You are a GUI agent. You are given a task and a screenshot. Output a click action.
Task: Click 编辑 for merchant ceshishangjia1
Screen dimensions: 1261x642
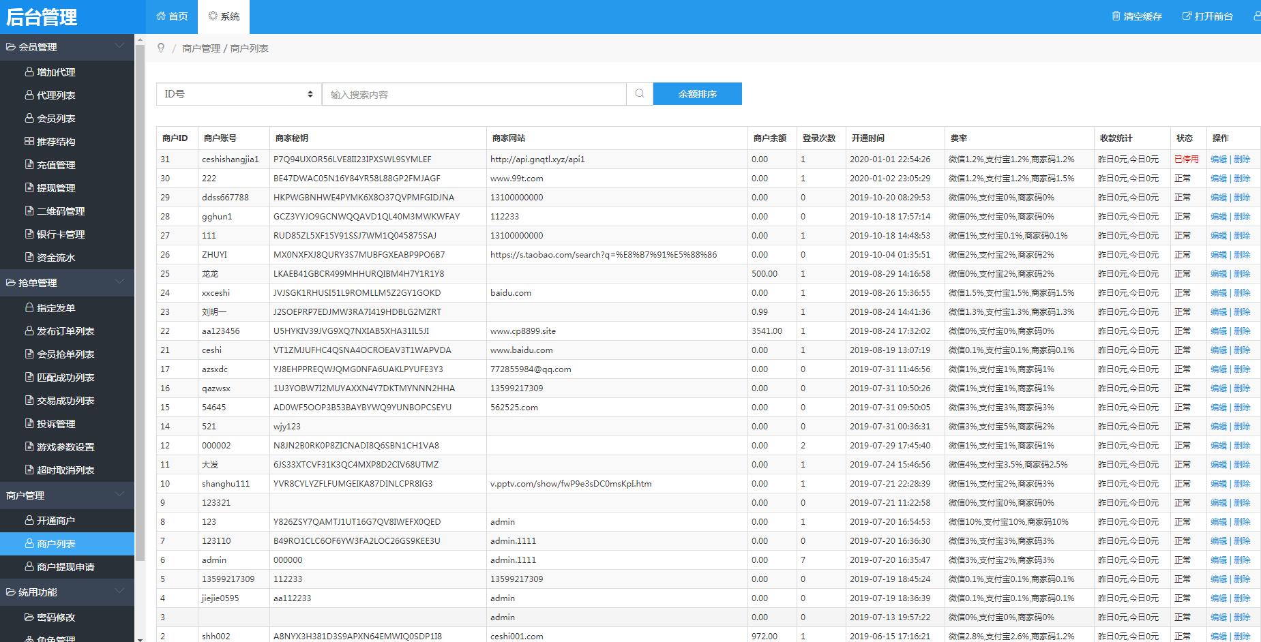pos(1219,159)
